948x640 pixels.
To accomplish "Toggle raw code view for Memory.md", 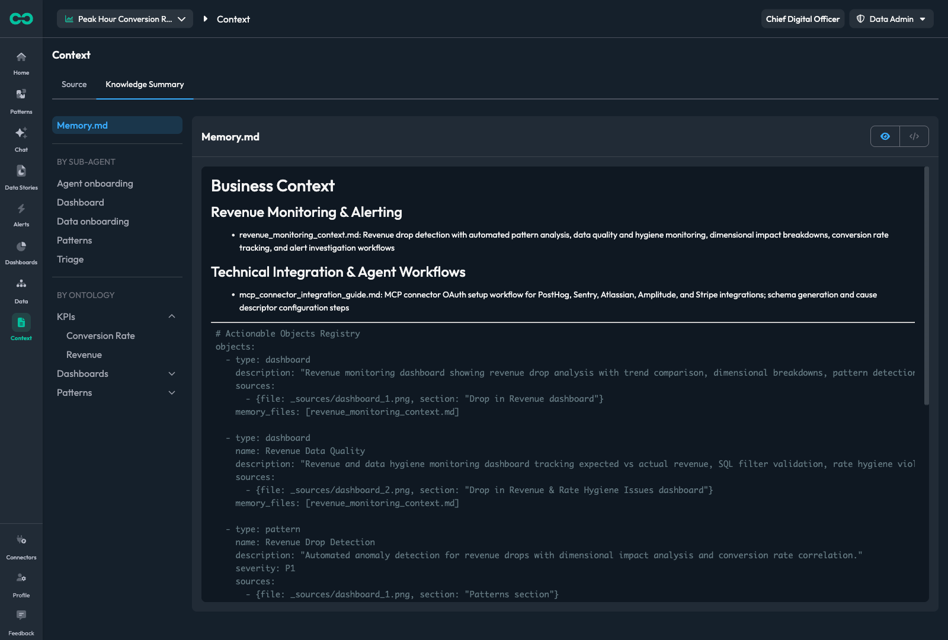I will point(914,136).
